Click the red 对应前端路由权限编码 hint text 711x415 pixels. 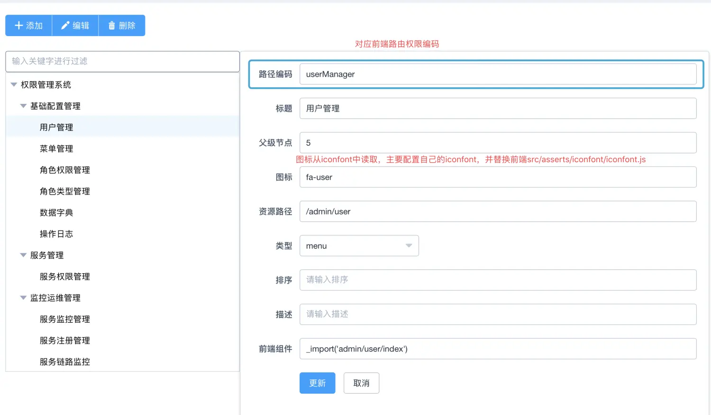(x=397, y=44)
